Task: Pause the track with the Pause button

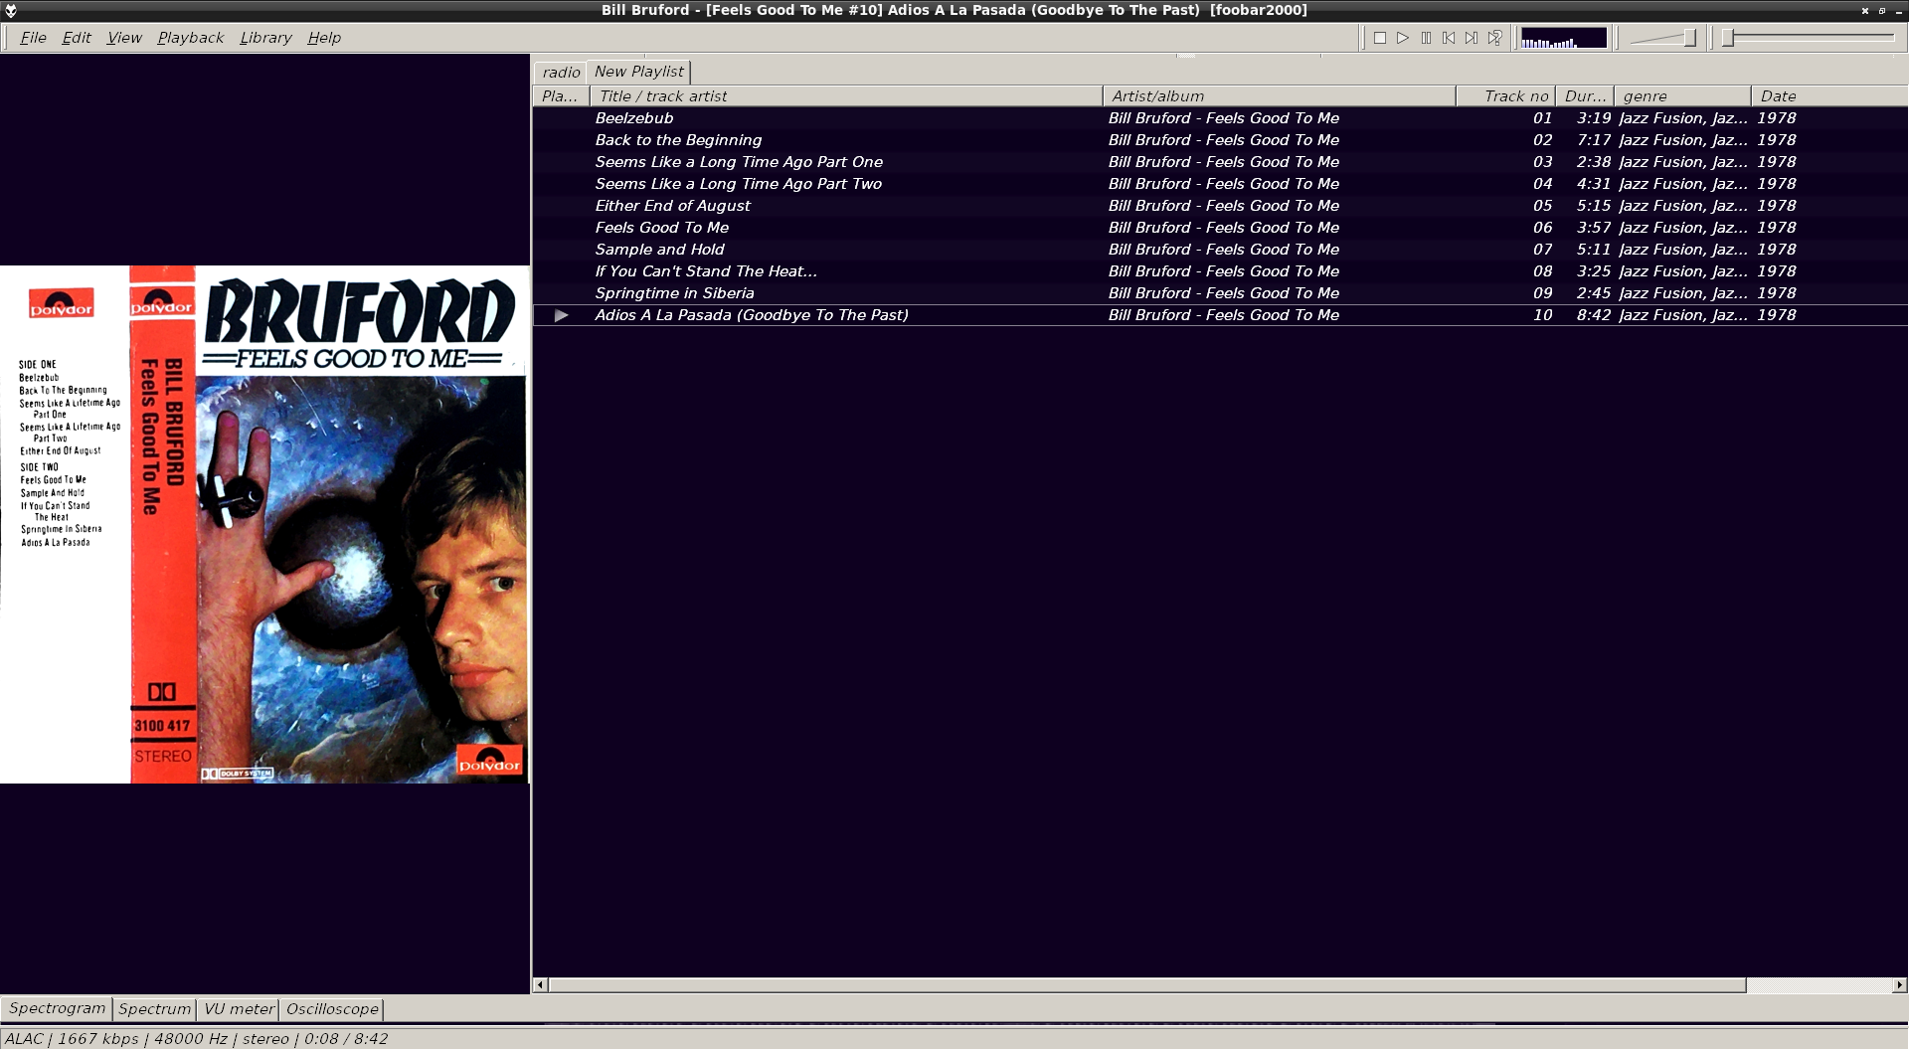Action: coord(1426,38)
